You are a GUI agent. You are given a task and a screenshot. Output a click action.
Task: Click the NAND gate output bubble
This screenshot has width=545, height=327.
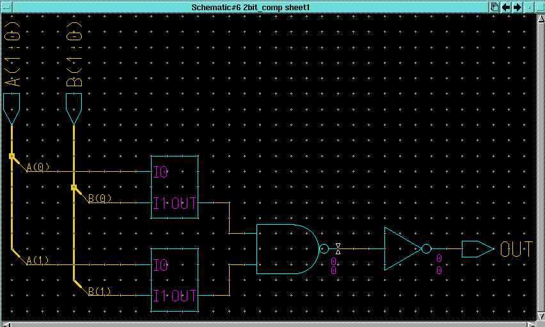click(324, 249)
